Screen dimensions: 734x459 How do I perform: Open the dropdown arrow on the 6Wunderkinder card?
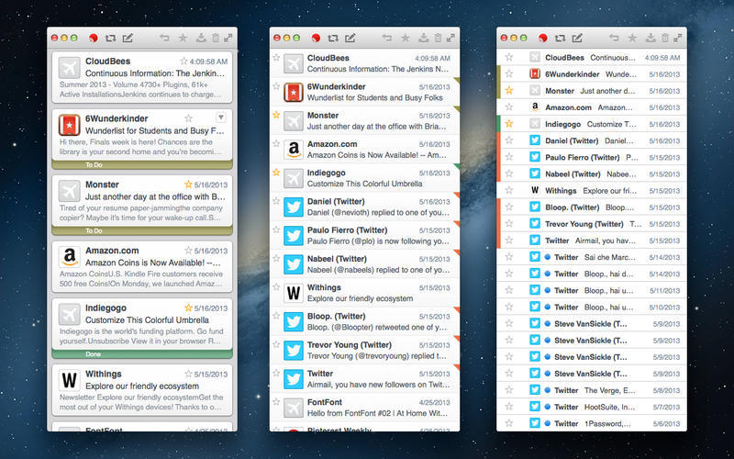(220, 118)
